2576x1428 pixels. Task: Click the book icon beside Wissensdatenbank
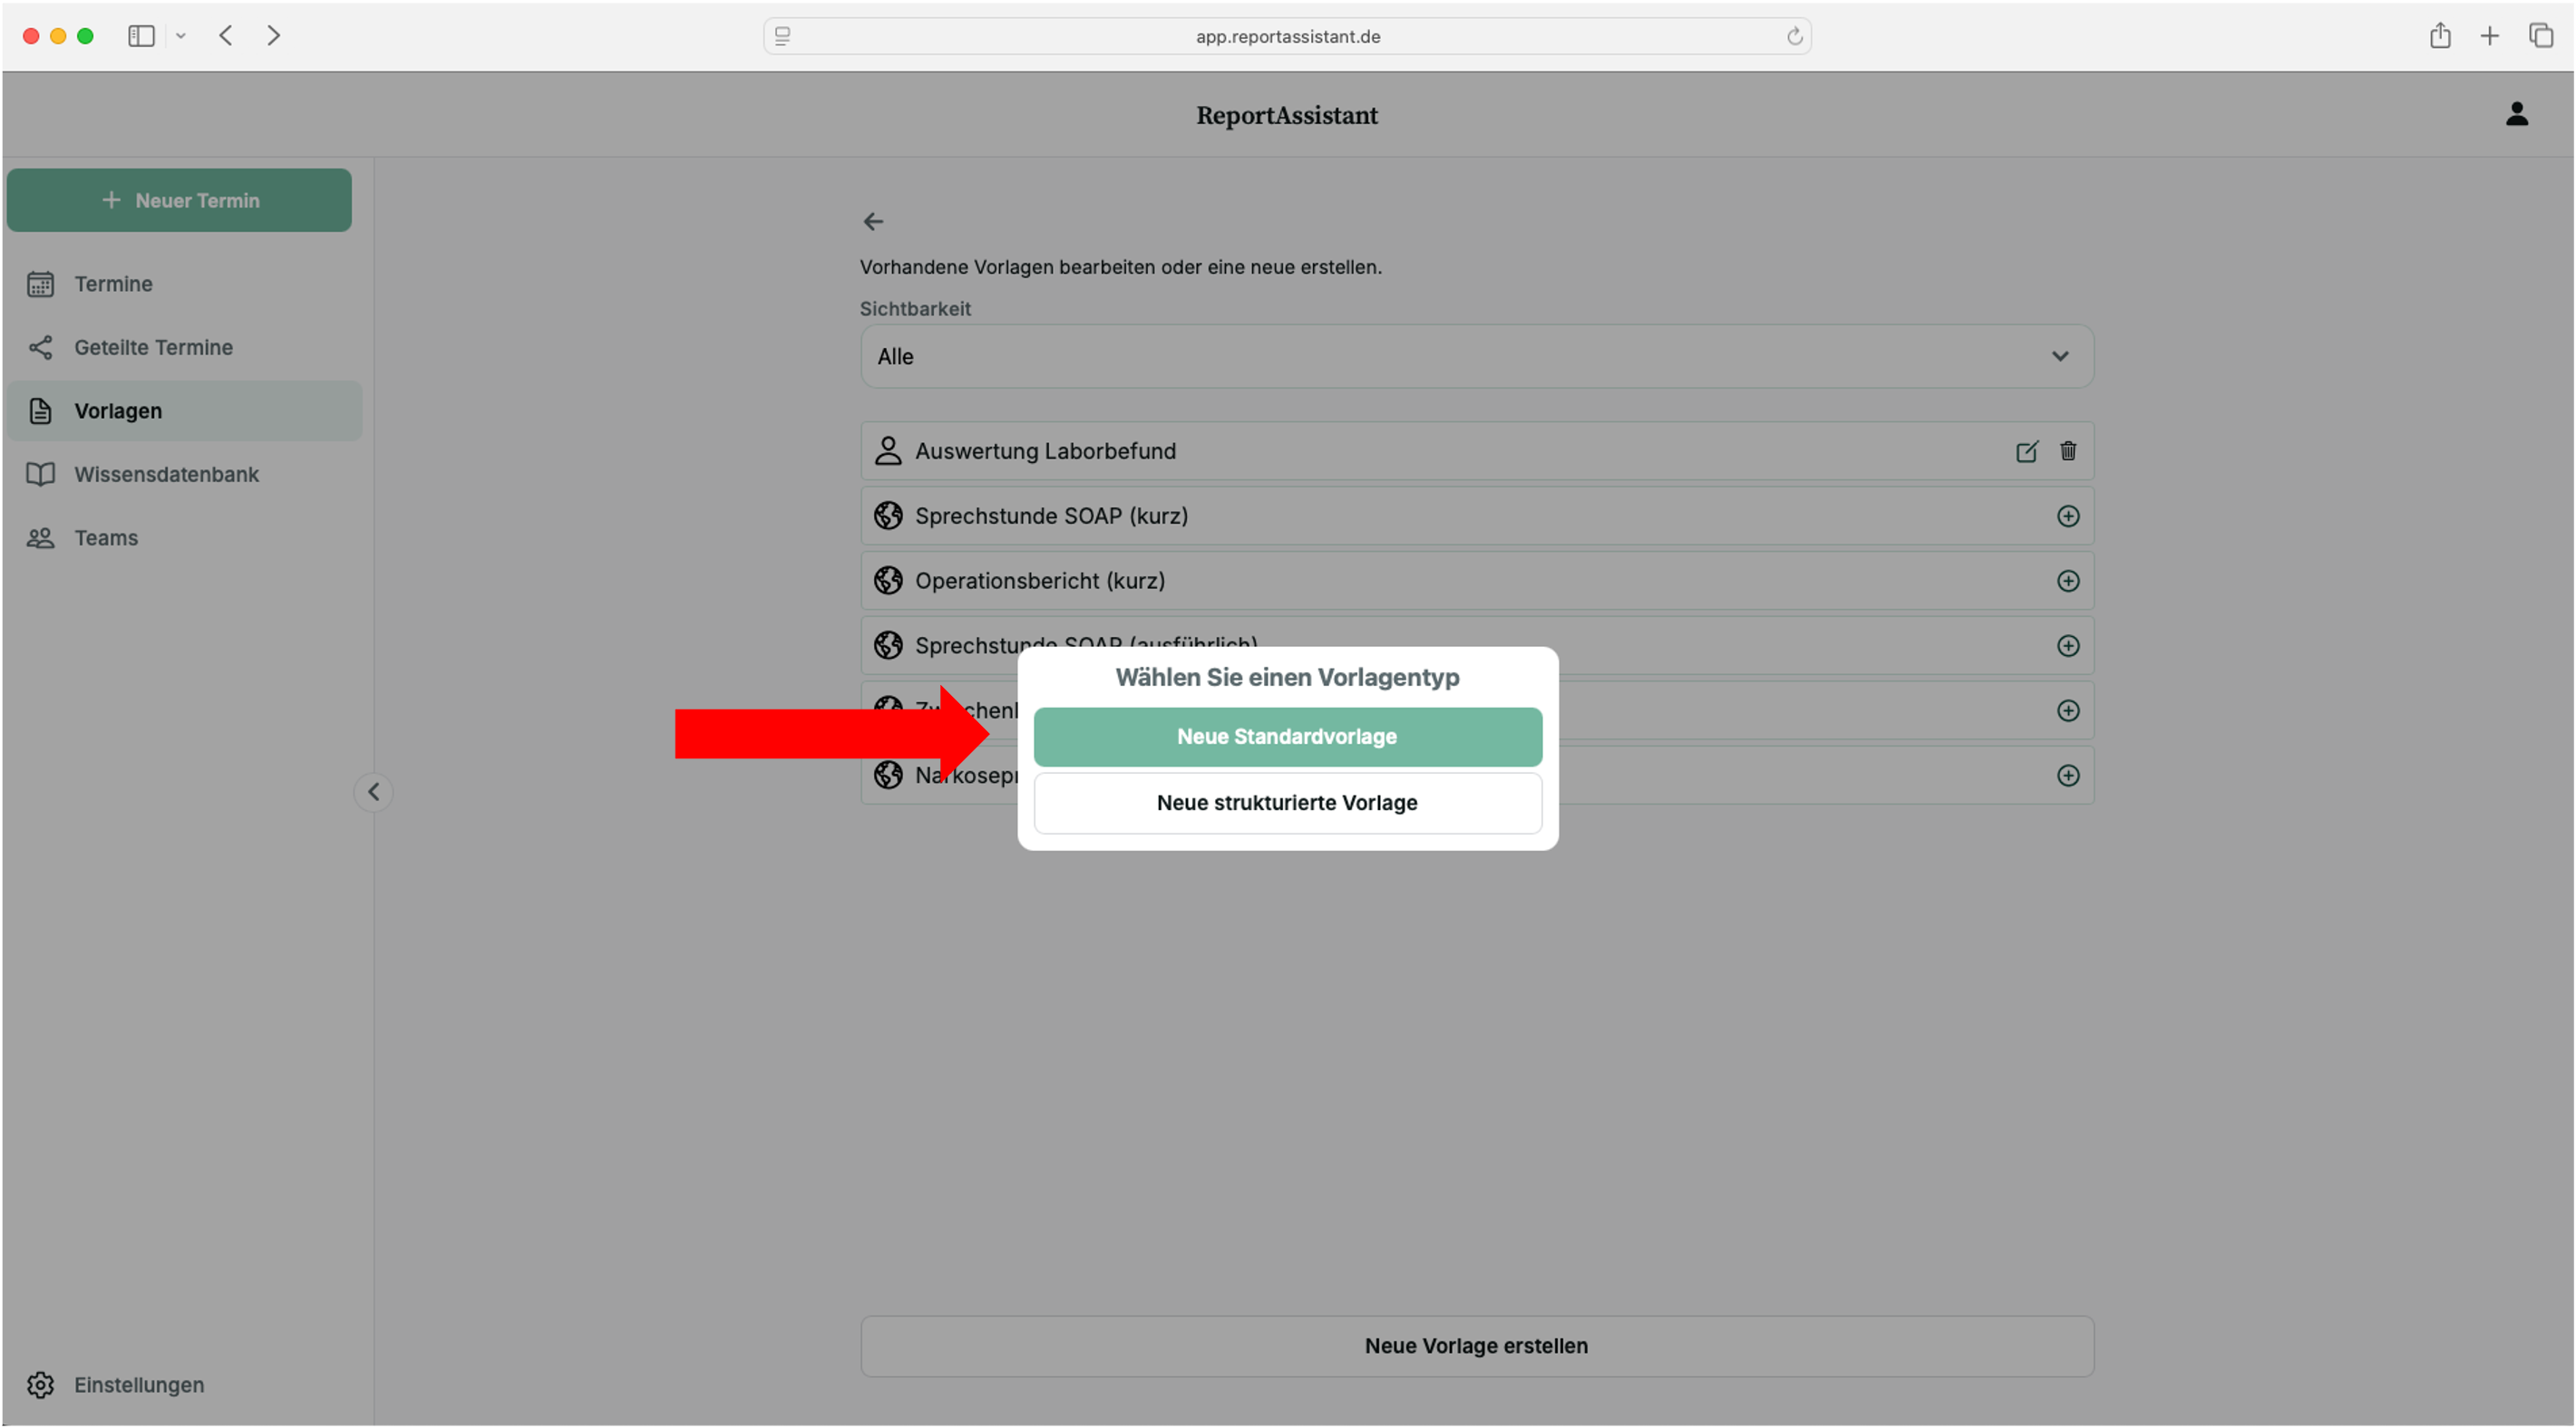click(40, 474)
